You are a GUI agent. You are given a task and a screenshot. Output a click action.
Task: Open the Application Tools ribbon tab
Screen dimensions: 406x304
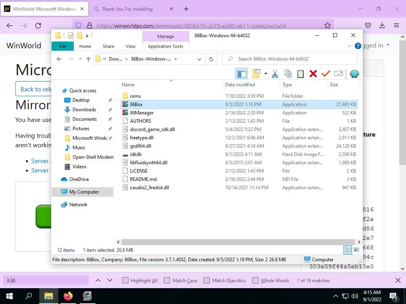[165, 46]
